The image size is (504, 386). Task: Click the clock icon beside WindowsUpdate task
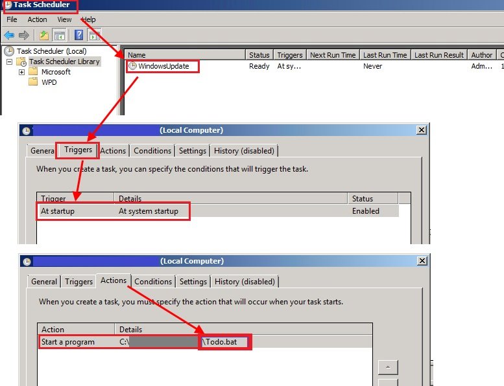coord(132,66)
